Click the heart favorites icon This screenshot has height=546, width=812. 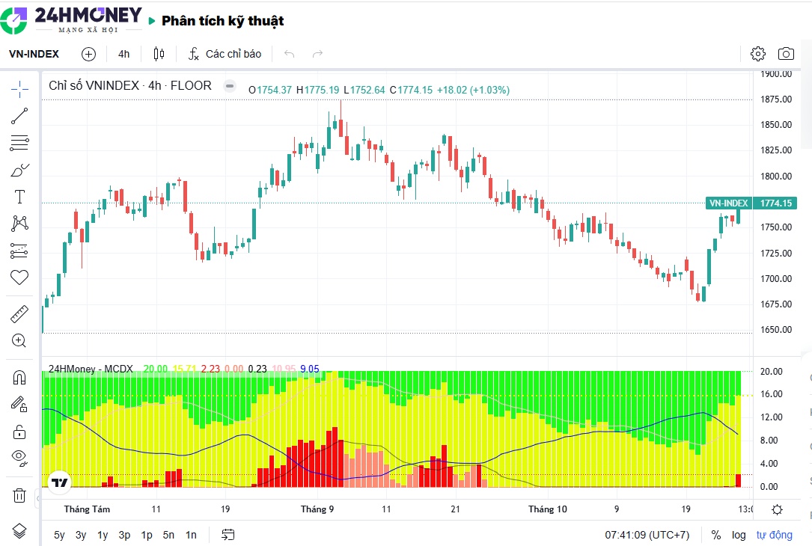click(x=19, y=278)
